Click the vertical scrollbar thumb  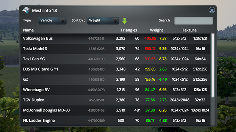213,66
